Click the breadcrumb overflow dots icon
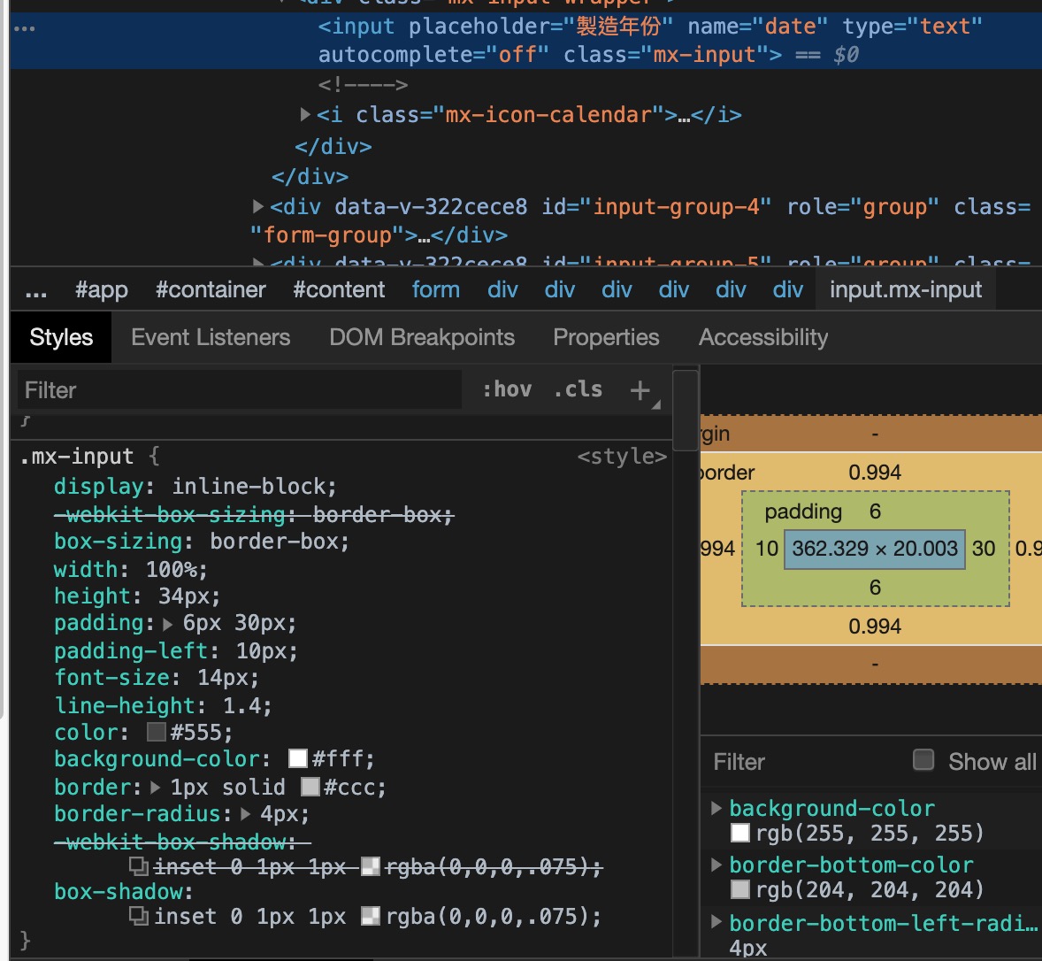This screenshot has height=961, width=1042. tap(35, 289)
